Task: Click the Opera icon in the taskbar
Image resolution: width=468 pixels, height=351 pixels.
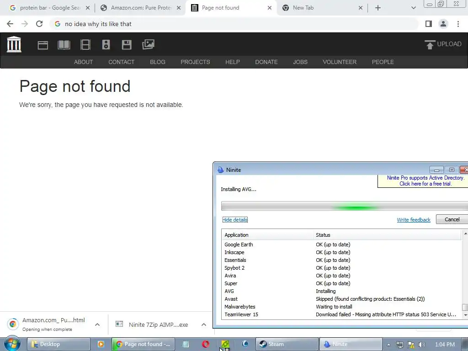Action: (x=205, y=344)
